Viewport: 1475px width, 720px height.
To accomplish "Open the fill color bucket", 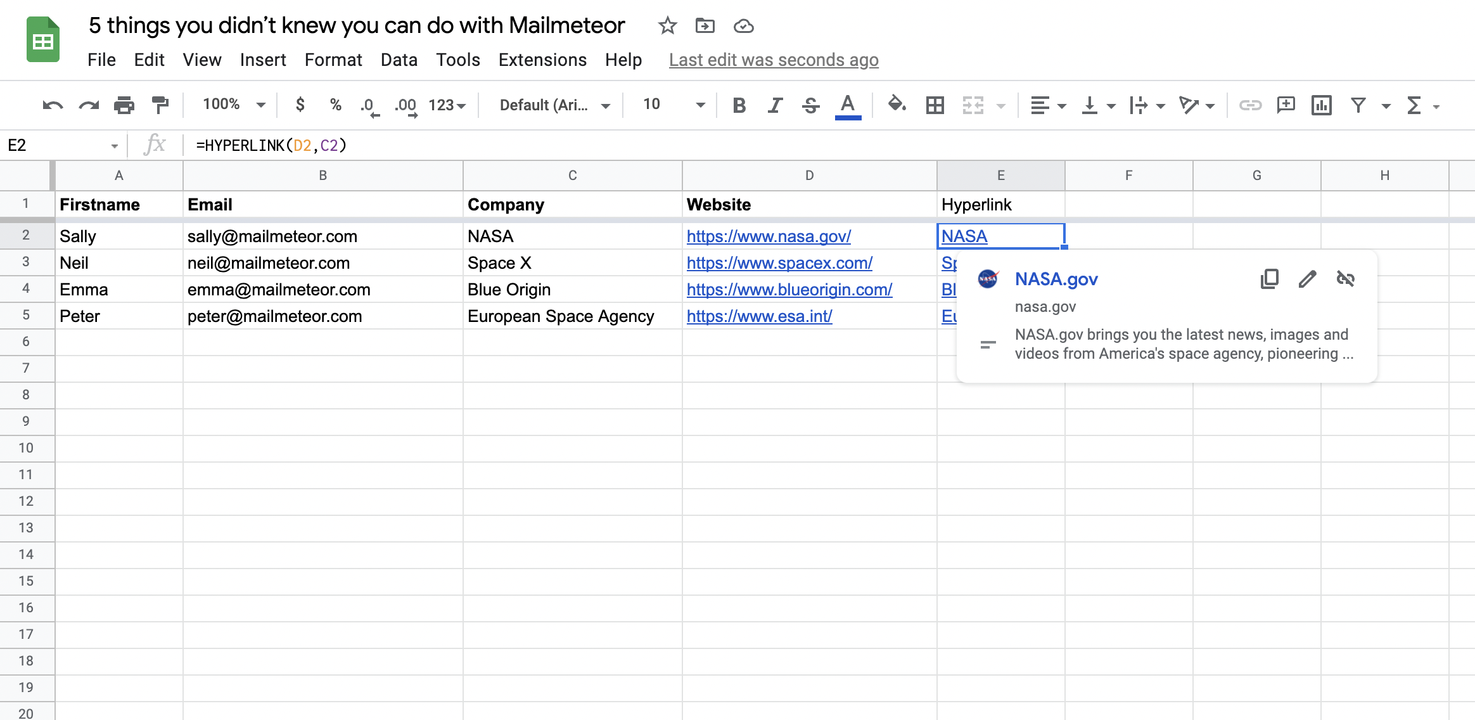I will click(x=897, y=105).
